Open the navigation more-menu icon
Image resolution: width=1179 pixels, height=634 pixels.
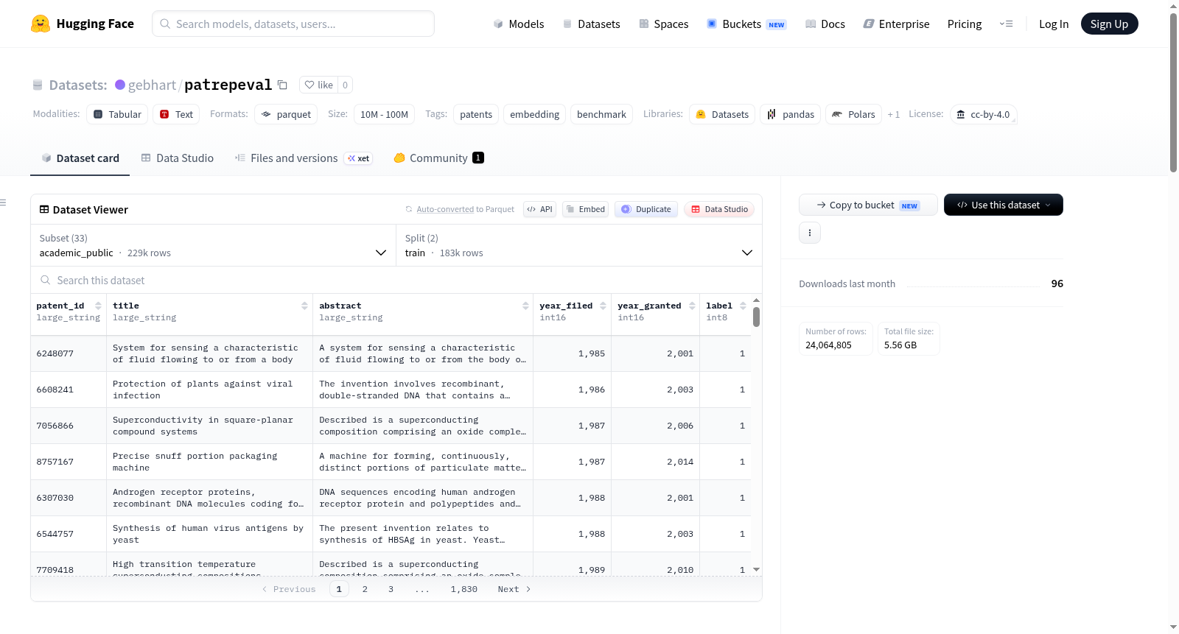(1006, 24)
